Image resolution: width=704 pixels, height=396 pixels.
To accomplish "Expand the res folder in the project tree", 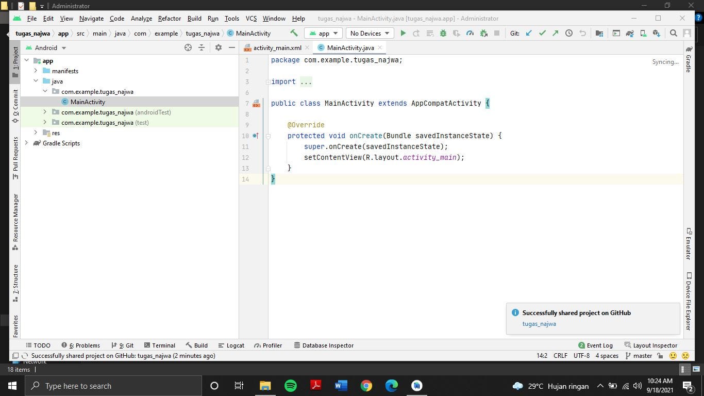I will tap(35, 133).
